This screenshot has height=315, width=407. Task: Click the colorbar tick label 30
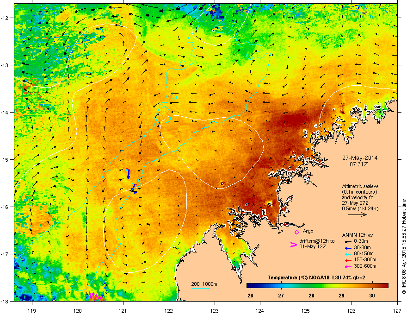click(x=372, y=296)
